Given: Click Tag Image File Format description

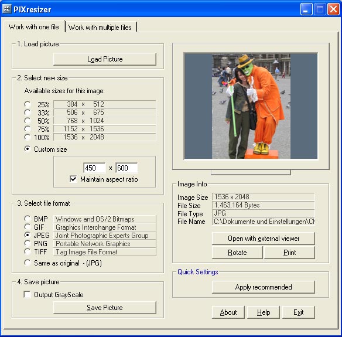Looking at the screenshot, I should (105, 252).
